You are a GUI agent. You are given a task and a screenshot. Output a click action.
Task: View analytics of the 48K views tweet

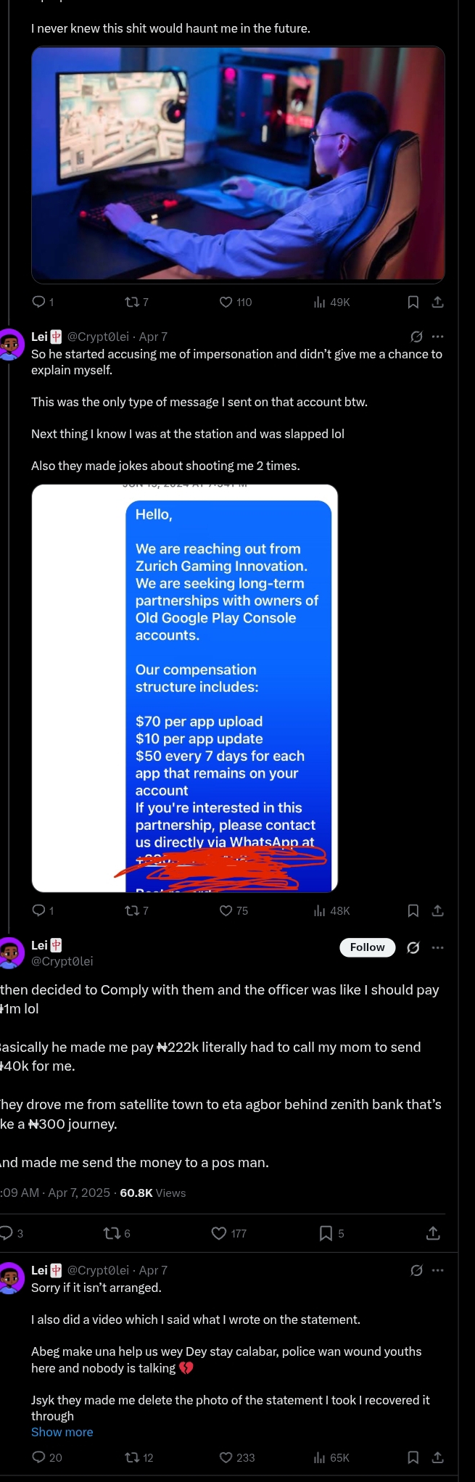tap(320, 910)
